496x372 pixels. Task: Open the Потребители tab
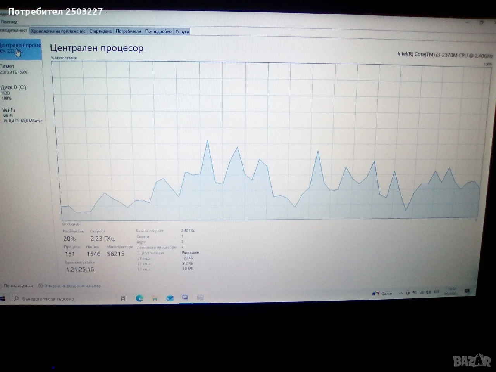128,31
